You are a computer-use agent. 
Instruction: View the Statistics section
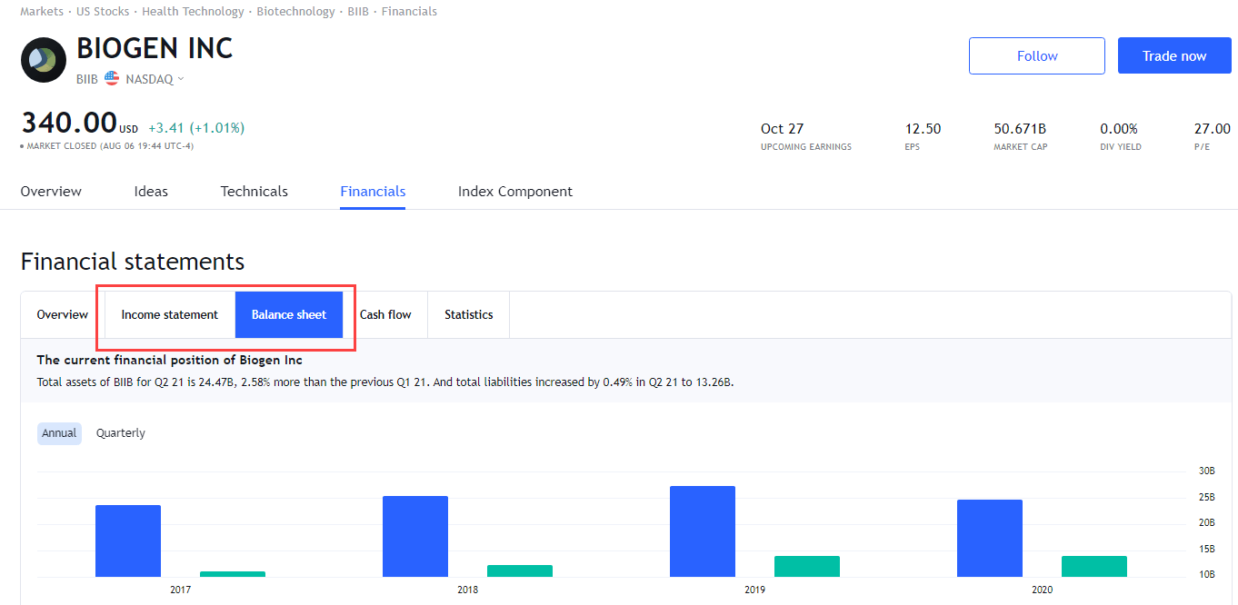pyautogui.click(x=468, y=314)
